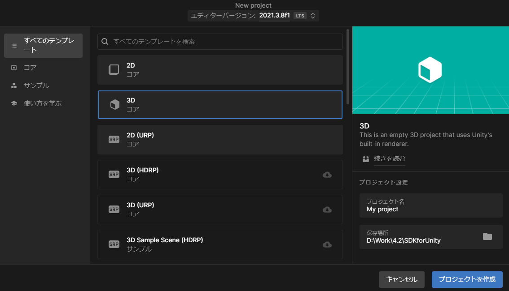Click the template search field
The height and width of the screenshot is (291, 509).
pyautogui.click(x=220, y=42)
